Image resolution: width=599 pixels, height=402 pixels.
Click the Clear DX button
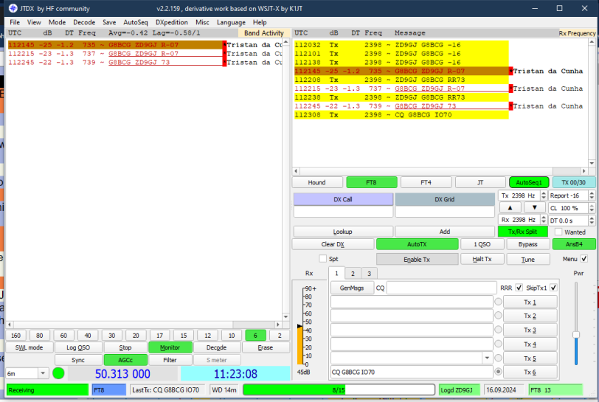coord(333,244)
